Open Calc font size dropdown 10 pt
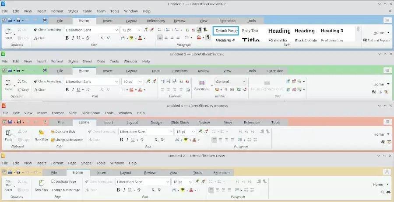Screen dimensions: 394x202 click(x=140, y=82)
